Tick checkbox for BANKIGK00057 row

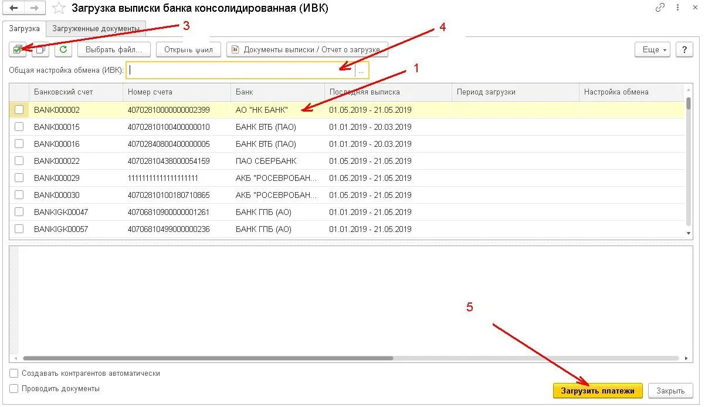tap(19, 229)
